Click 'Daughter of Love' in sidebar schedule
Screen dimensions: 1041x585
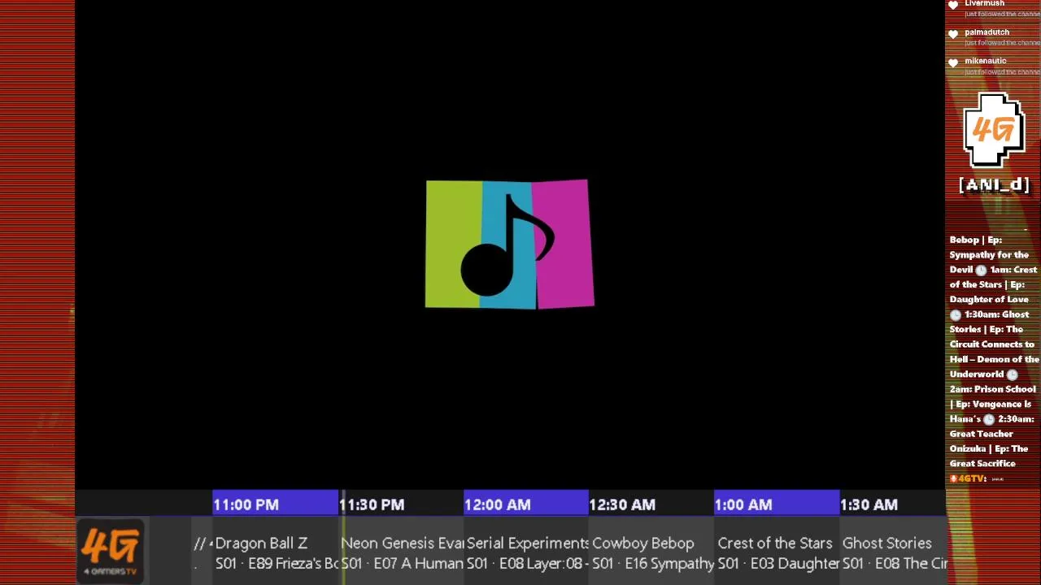(x=989, y=300)
